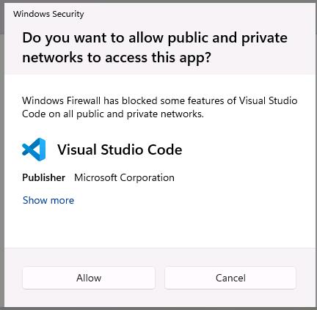Click the word "Corporation" beside the Publisher label
The image size is (317, 310).
(x=147, y=178)
